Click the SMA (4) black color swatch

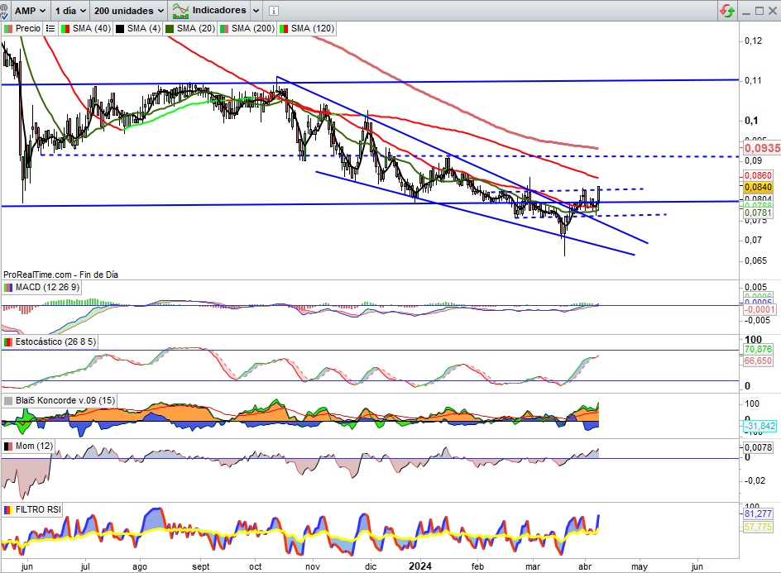click(118, 28)
